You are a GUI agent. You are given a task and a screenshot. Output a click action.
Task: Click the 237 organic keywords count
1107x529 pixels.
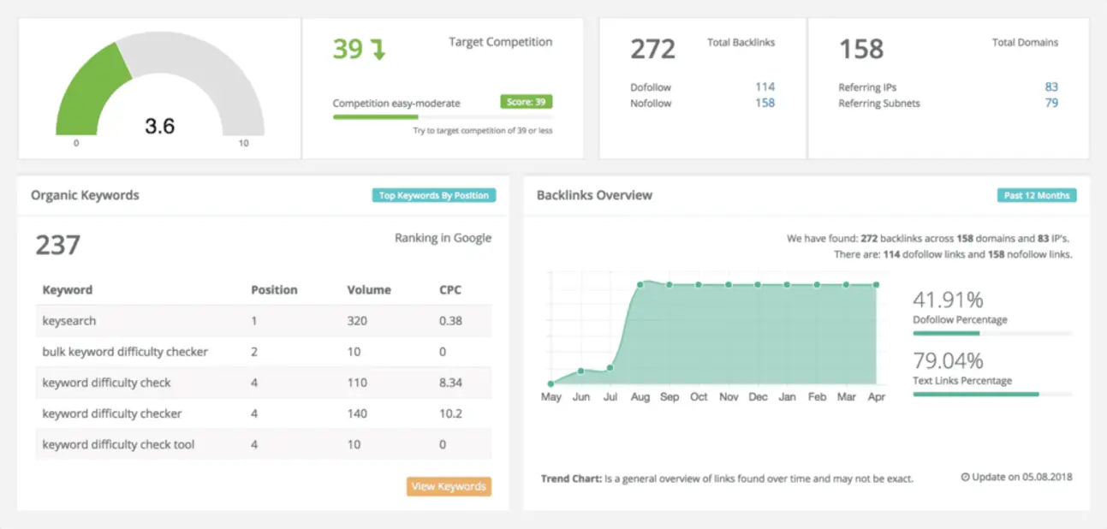pos(58,245)
